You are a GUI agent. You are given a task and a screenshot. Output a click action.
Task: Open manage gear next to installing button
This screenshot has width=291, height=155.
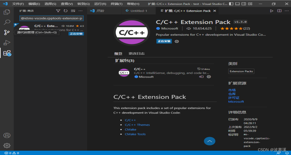coord(177,41)
